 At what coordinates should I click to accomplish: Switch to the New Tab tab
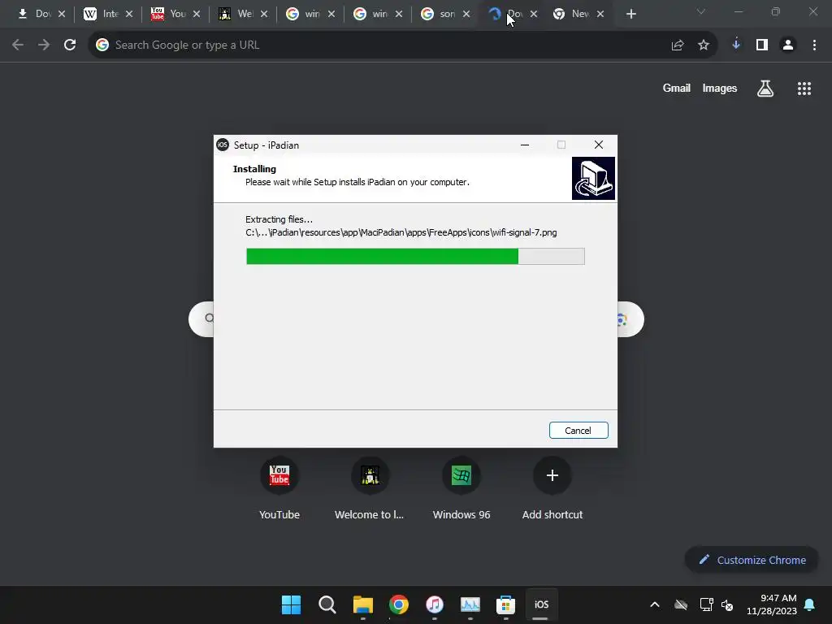pos(578,14)
